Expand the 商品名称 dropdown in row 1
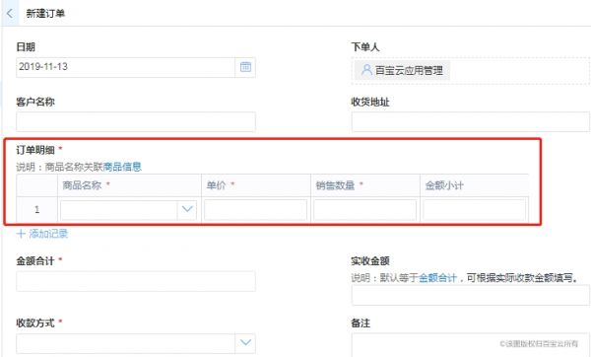Image resolution: width=591 pixels, height=357 pixels. [x=187, y=209]
